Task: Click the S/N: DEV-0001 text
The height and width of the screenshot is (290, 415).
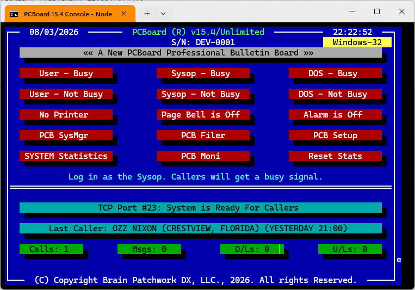Action: [203, 42]
